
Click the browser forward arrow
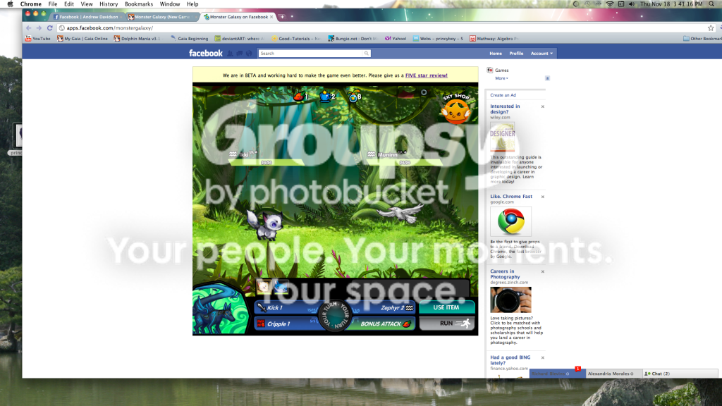[39, 28]
